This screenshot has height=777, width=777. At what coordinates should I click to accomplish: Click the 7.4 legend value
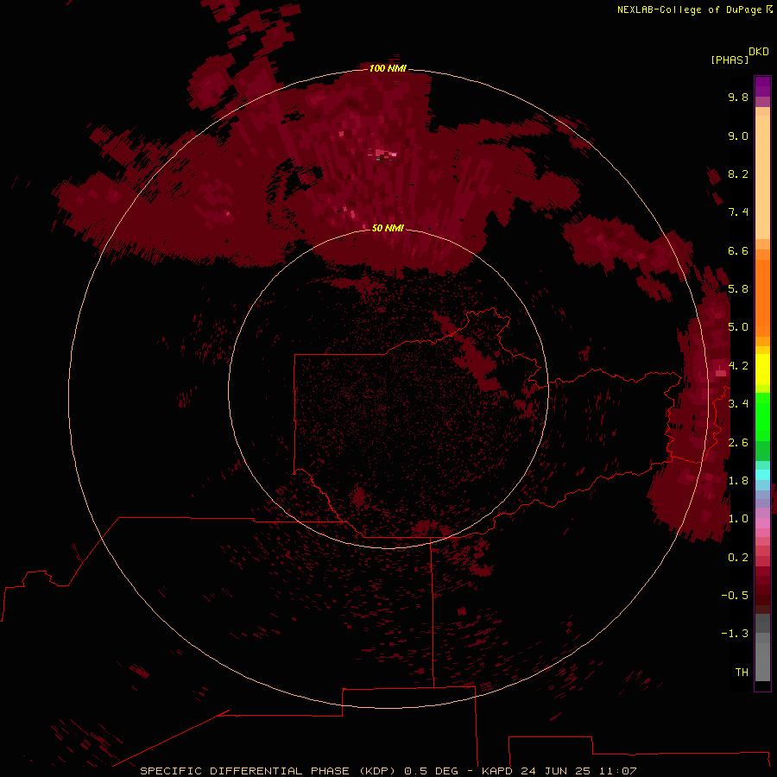738,212
